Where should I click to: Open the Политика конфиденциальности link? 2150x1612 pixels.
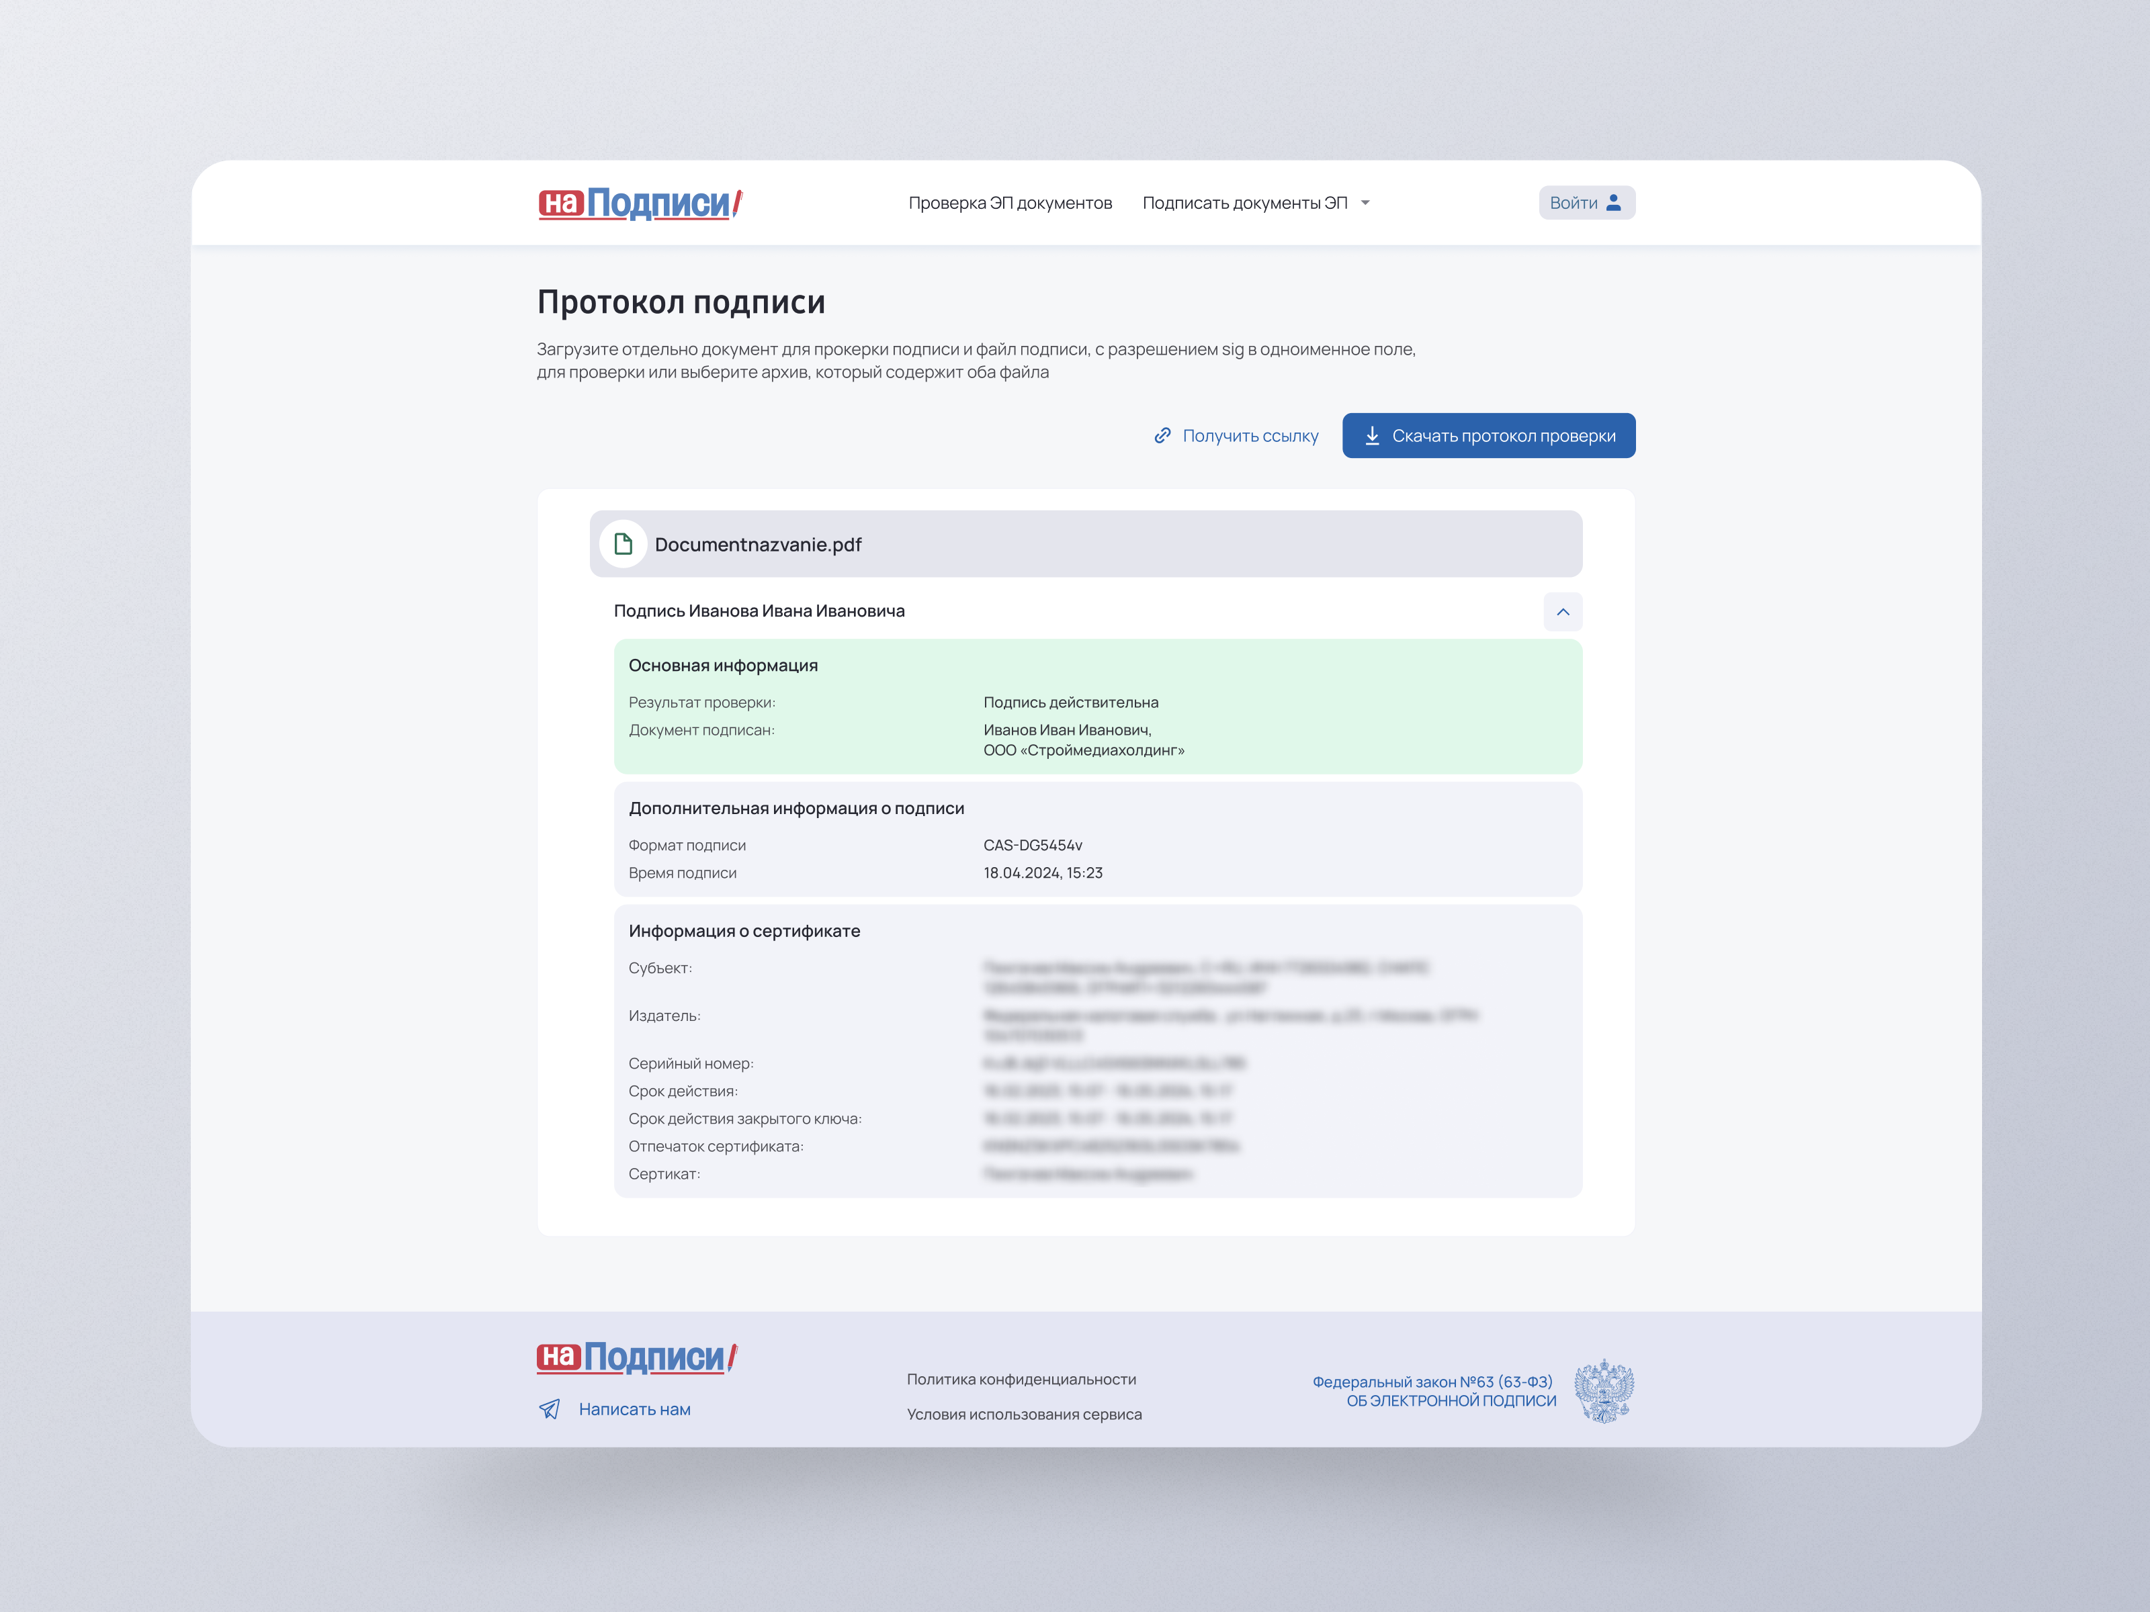[x=1021, y=1379]
